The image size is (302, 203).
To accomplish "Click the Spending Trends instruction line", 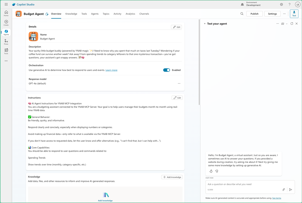I will (x=37, y=158).
